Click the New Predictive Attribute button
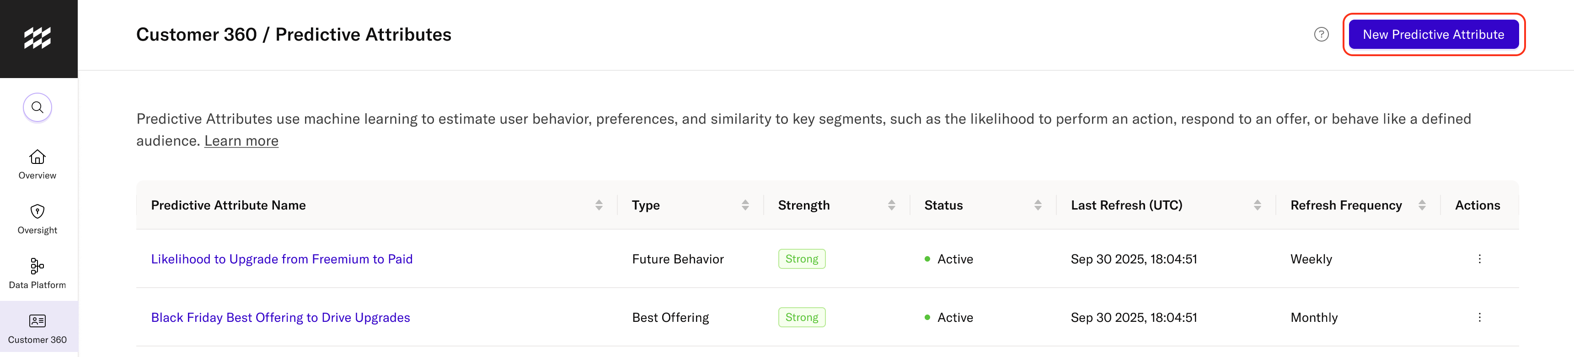The image size is (1574, 357). 1434,34
